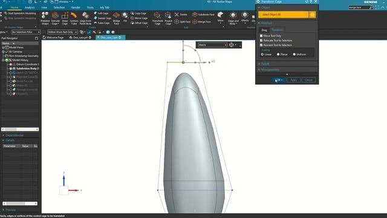The image size is (387, 218).
Task: Choose the Split Face command
Action: [x=182, y=22]
